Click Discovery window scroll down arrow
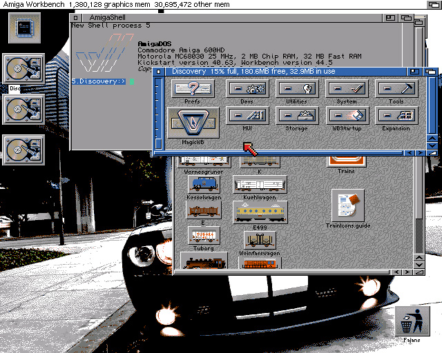Viewport: 442px width, 353px height. point(432,145)
